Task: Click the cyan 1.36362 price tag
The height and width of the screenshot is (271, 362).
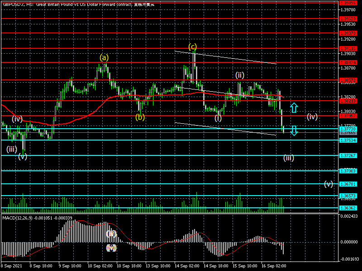Action: pos(348,208)
